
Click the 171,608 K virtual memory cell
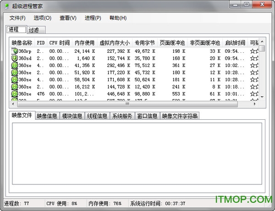[119, 79]
